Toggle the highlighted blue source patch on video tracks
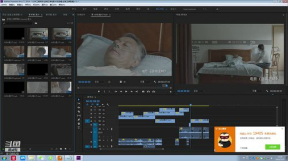 [87, 121]
